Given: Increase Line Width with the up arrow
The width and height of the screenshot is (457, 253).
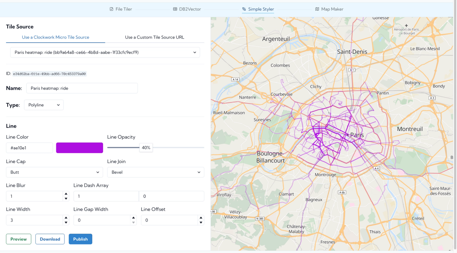Looking at the screenshot, I should tap(66, 218).
